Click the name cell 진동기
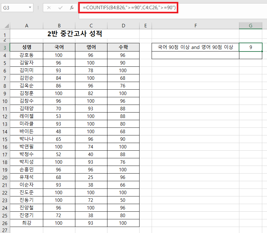267x233 pixels. (27, 200)
